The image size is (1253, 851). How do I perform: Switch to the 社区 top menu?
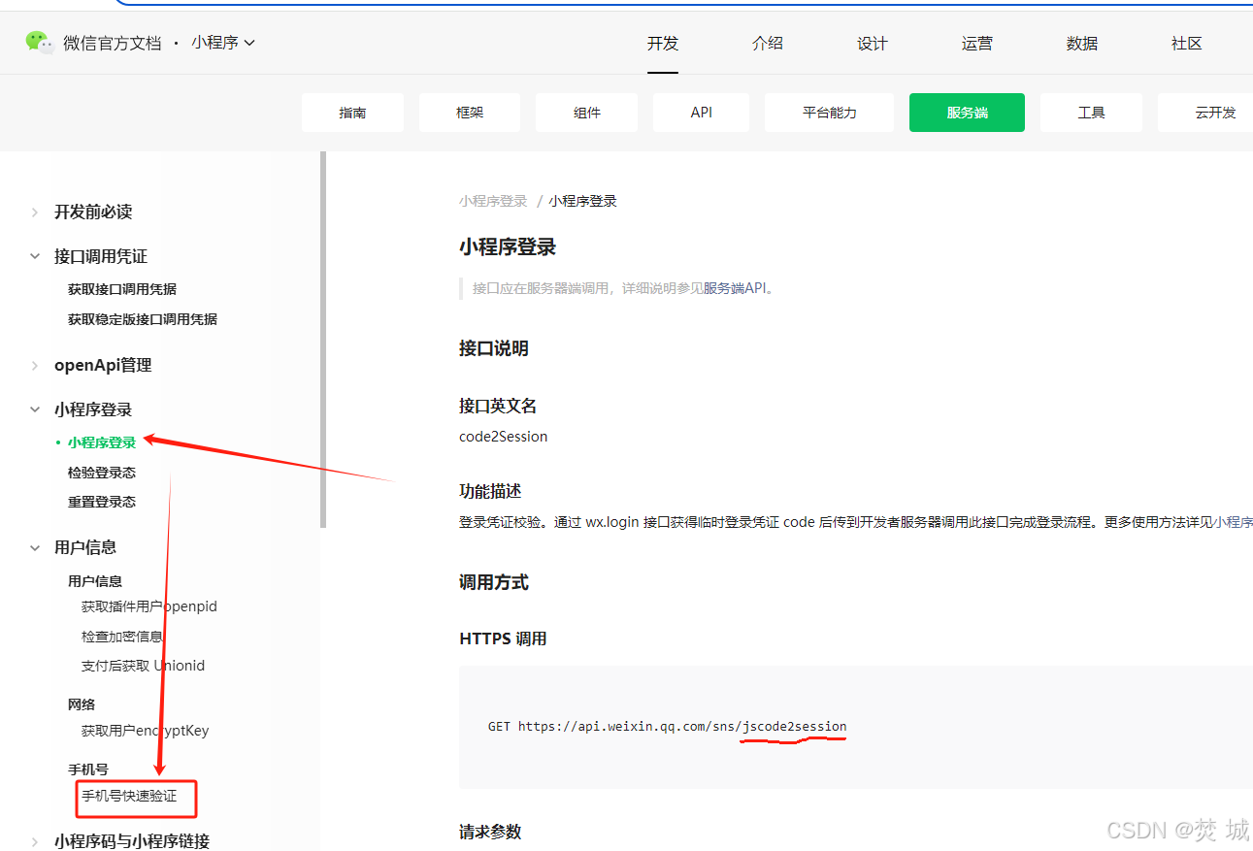click(x=1187, y=43)
